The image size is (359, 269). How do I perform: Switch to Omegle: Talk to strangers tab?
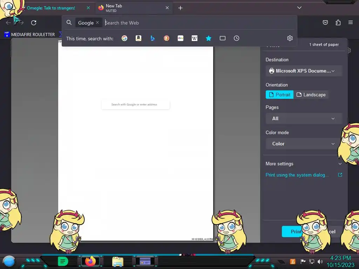point(51,8)
